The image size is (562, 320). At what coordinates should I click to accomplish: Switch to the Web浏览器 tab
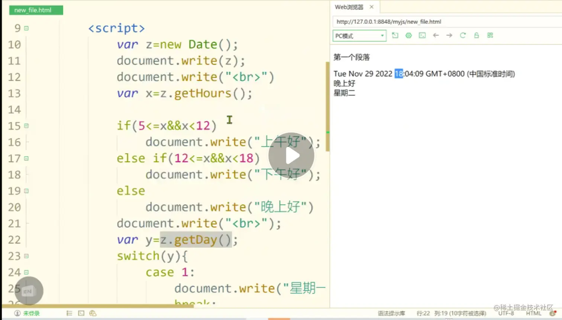click(x=349, y=7)
